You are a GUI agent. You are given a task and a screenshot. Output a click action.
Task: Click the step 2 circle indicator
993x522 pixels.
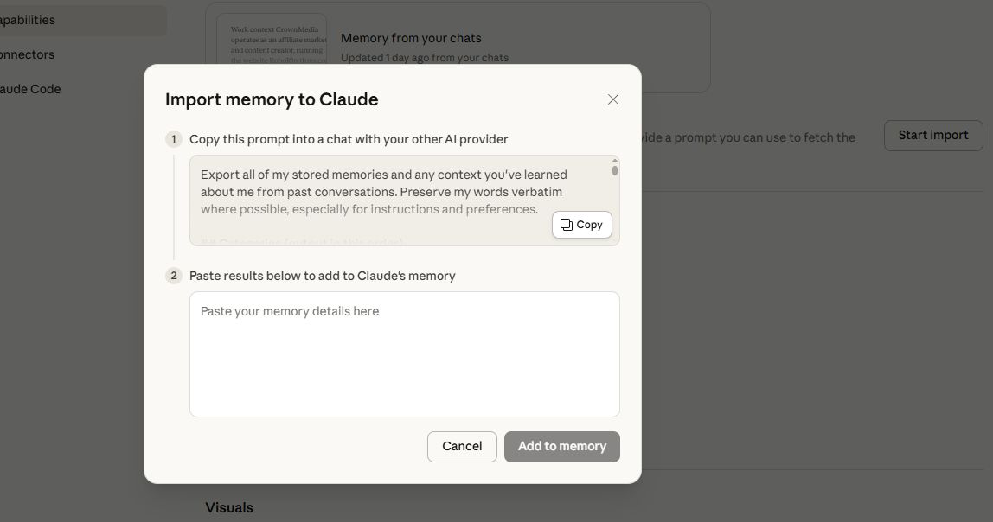click(x=173, y=275)
